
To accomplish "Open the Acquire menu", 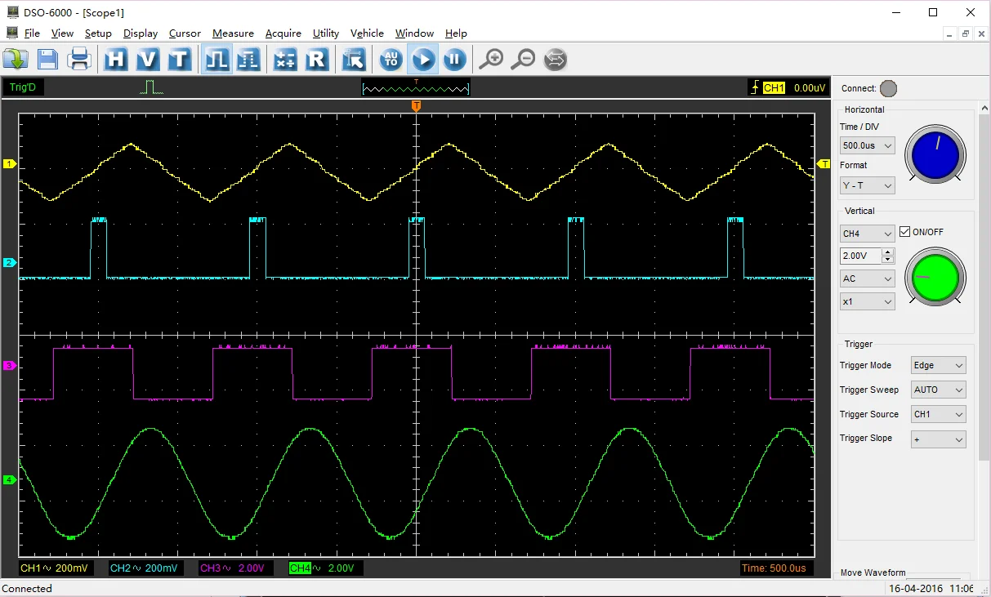I will point(283,33).
